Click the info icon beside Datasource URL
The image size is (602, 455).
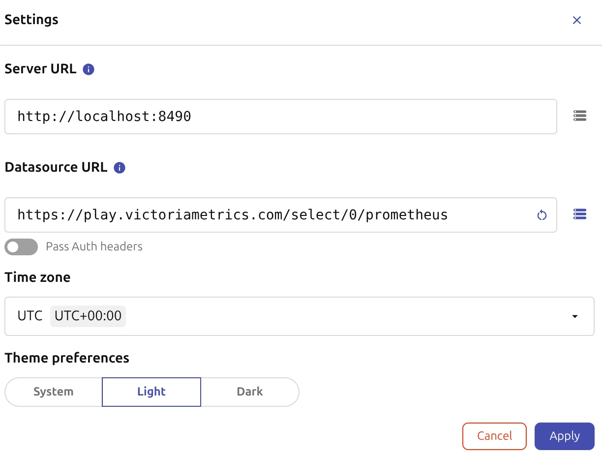tap(119, 168)
